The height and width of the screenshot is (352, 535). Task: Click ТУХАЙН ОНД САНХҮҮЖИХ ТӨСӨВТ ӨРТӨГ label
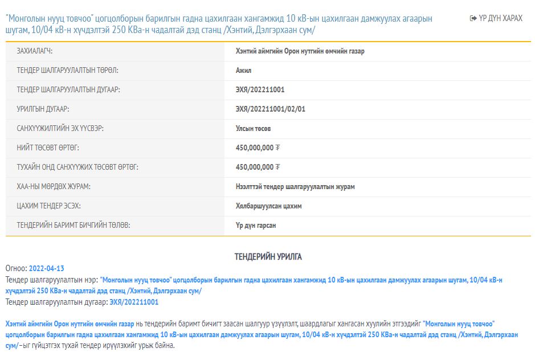(x=77, y=167)
